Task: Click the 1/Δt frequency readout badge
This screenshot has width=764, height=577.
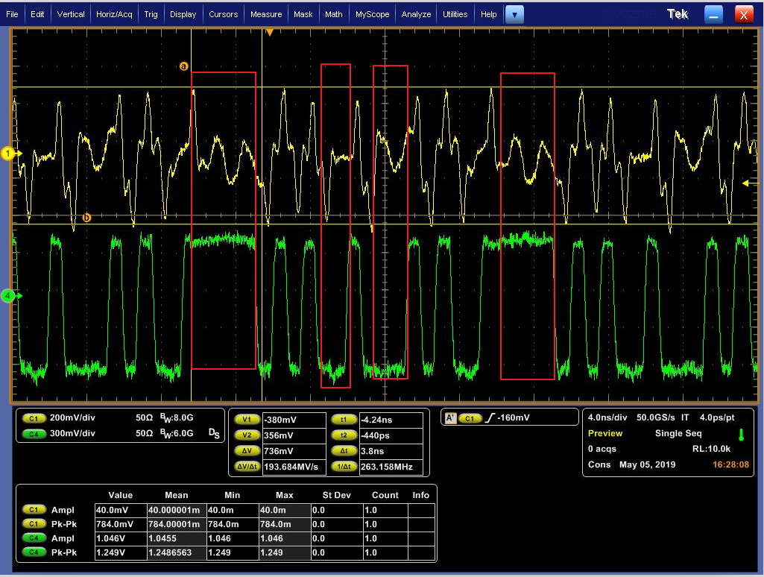Action: tap(343, 467)
